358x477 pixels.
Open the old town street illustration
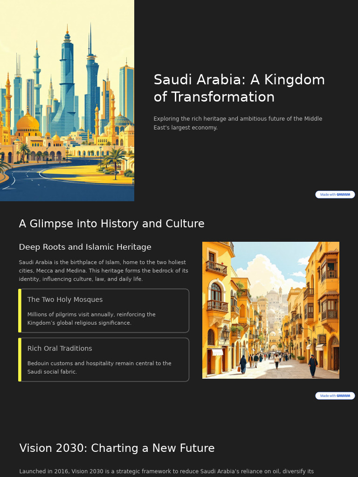click(x=271, y=310)
